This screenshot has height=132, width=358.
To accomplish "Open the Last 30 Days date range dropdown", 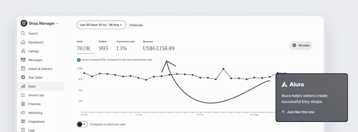I will pyautogui.click(x=101, y=25).
